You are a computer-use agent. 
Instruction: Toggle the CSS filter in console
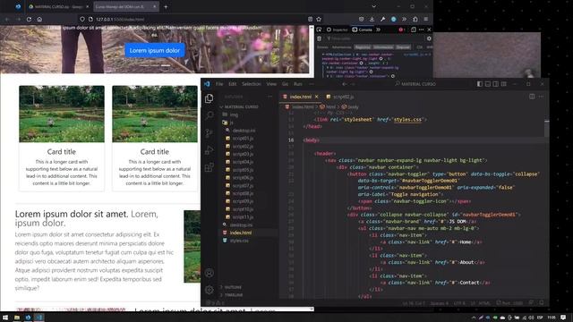(420, 47)
